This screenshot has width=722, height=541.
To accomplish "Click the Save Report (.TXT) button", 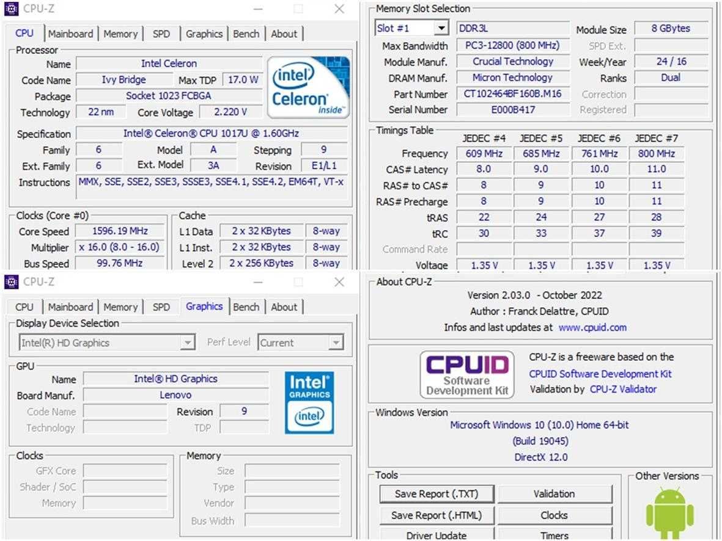I will [437, 494].
